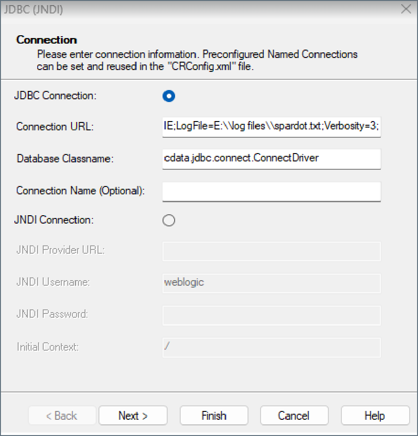Viewport: 418px width, 436px height.
Task: Click the Database Classname text field
Action: (x=271, y=159)
